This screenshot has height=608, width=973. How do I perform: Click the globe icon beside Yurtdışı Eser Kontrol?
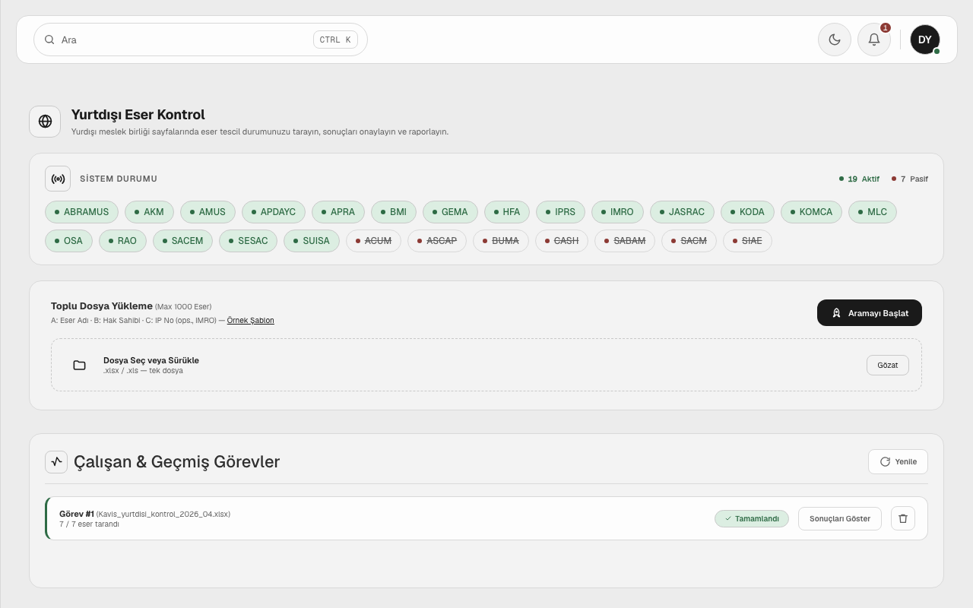(x=45, y=122)
